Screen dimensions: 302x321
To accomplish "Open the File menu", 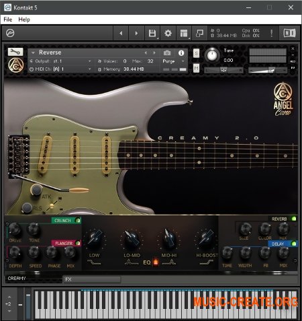I will point(8,20).
